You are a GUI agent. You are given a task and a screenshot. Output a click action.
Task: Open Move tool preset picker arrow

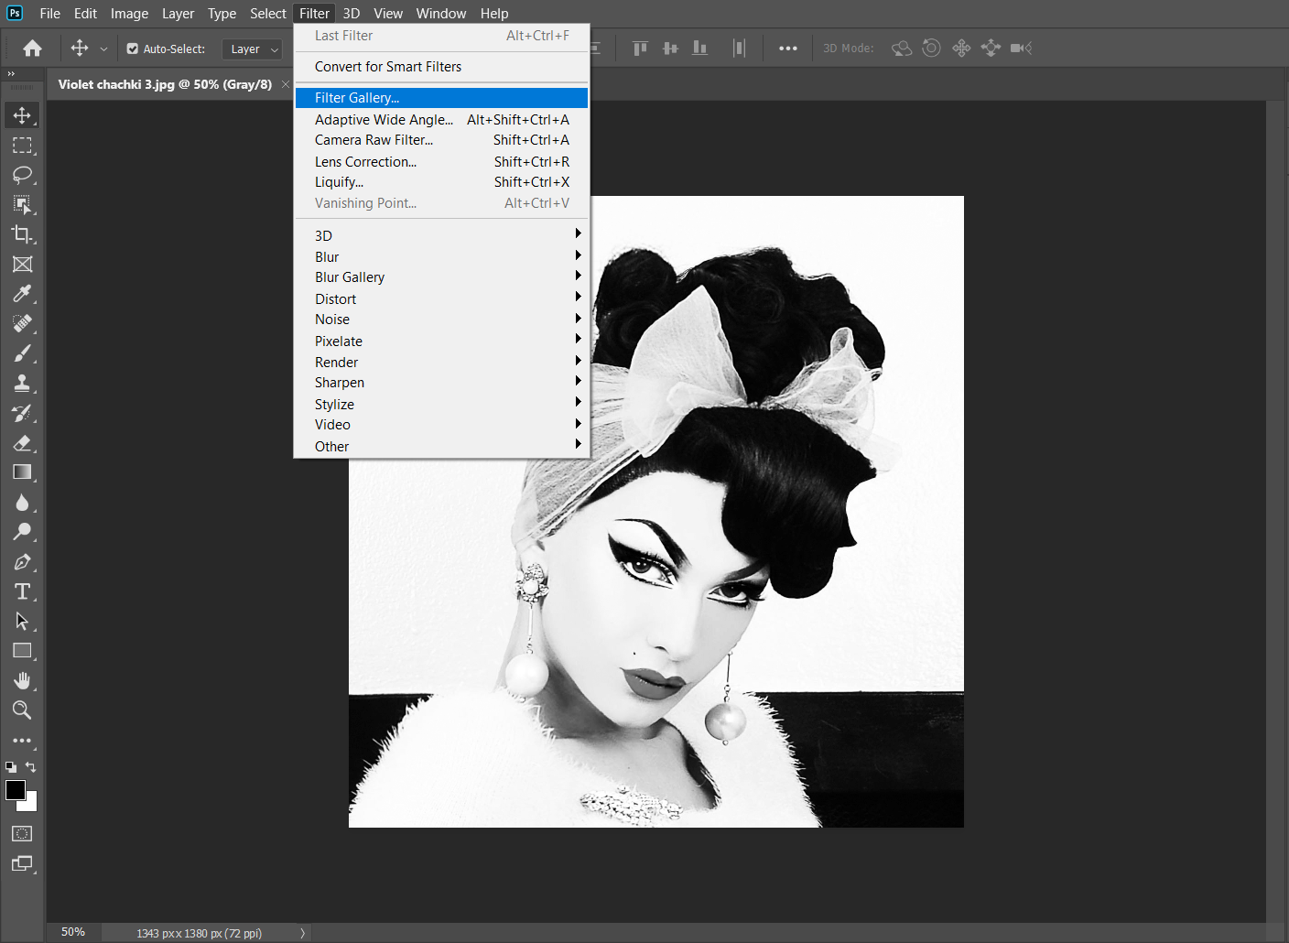(x=103, y=49)
